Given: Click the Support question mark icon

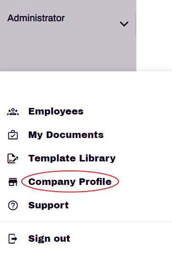Looking at the screenshot, I should tap(13, 206).
